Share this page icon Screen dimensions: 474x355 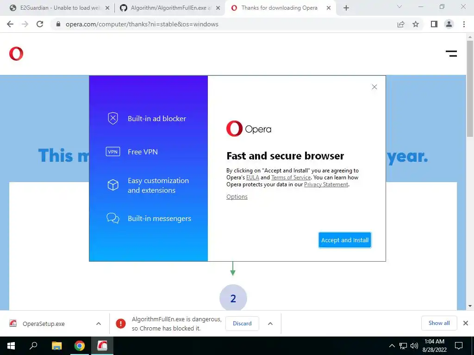[401, 24]
